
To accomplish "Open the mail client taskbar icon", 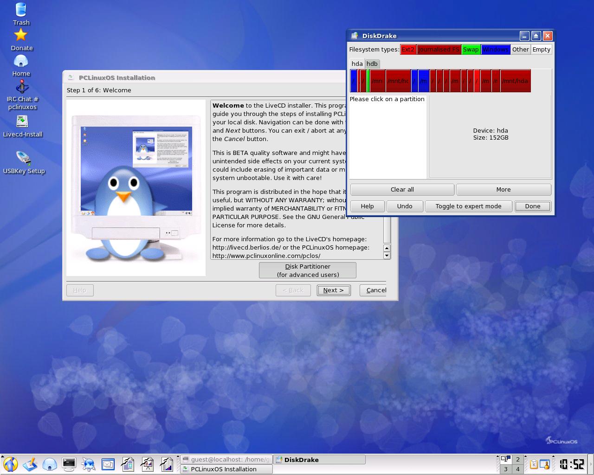I will (x=108, y=464).
